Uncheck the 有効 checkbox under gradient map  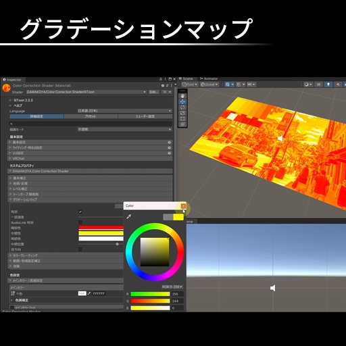[x=80, y=212]
